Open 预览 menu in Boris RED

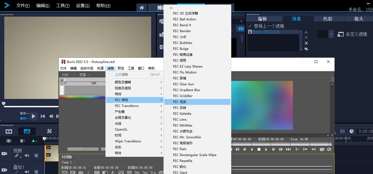click(121, 68)
